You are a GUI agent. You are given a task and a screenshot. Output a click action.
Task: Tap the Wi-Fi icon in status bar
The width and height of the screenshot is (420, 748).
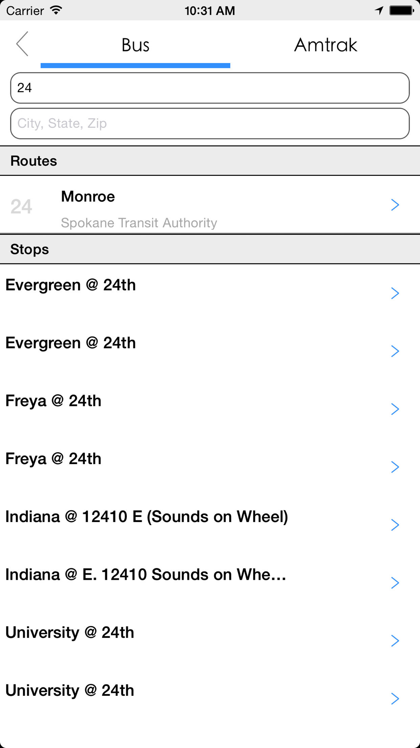tap(56, 11)
